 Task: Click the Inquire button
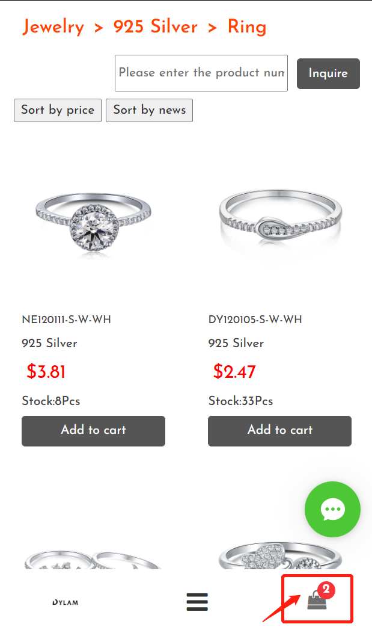point(329,73)
